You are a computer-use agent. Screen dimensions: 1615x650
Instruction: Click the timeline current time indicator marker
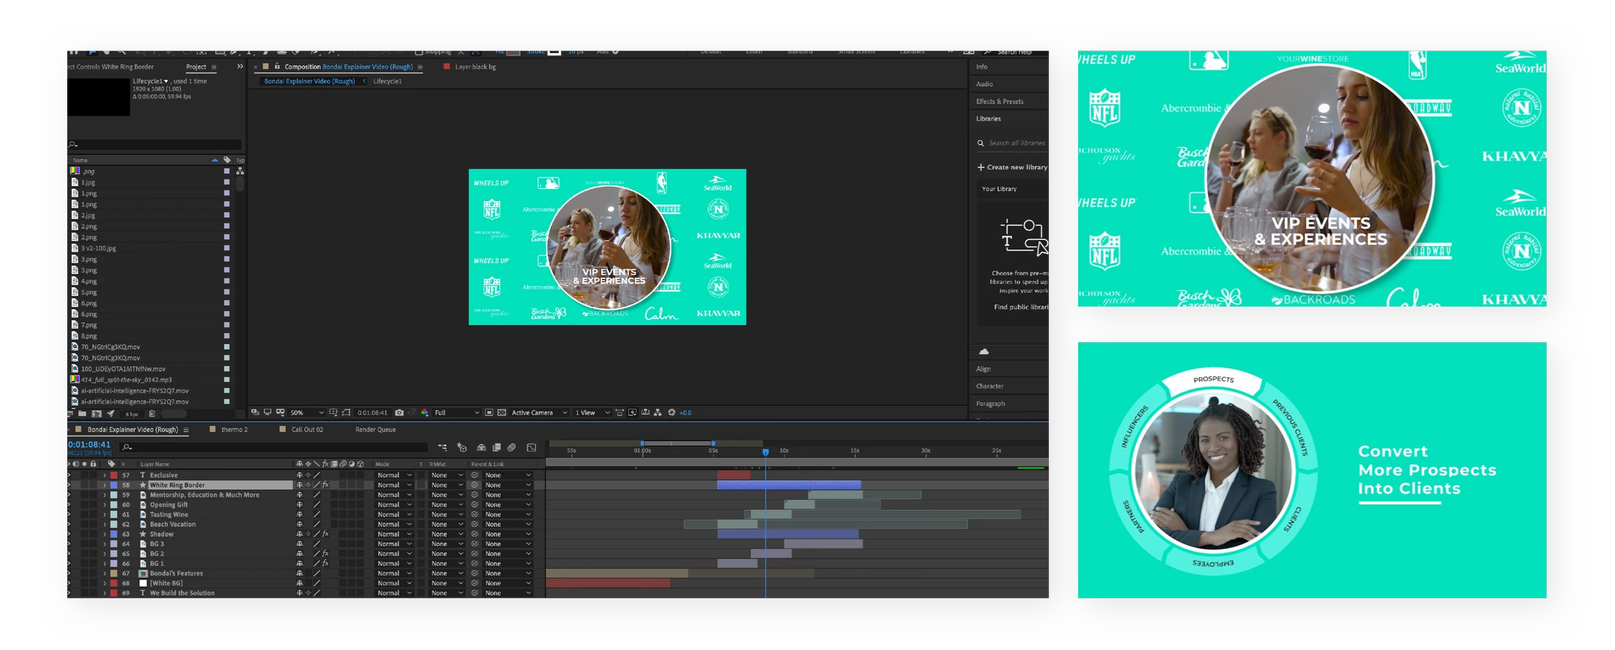tap(766, 452)
